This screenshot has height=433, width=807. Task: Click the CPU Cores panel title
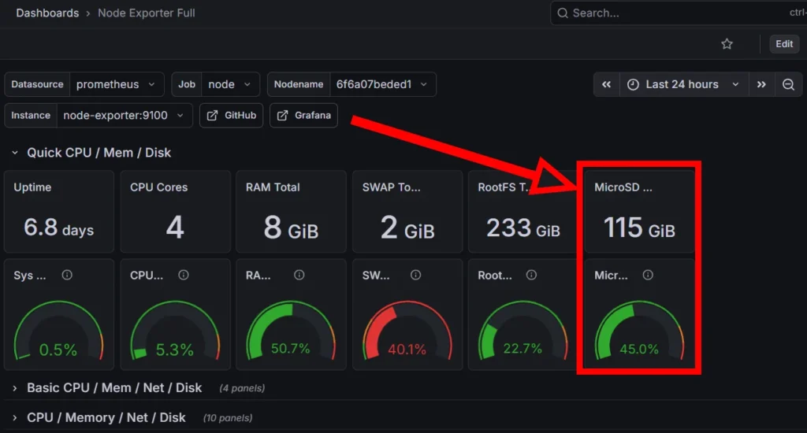[x=158, y=187]
